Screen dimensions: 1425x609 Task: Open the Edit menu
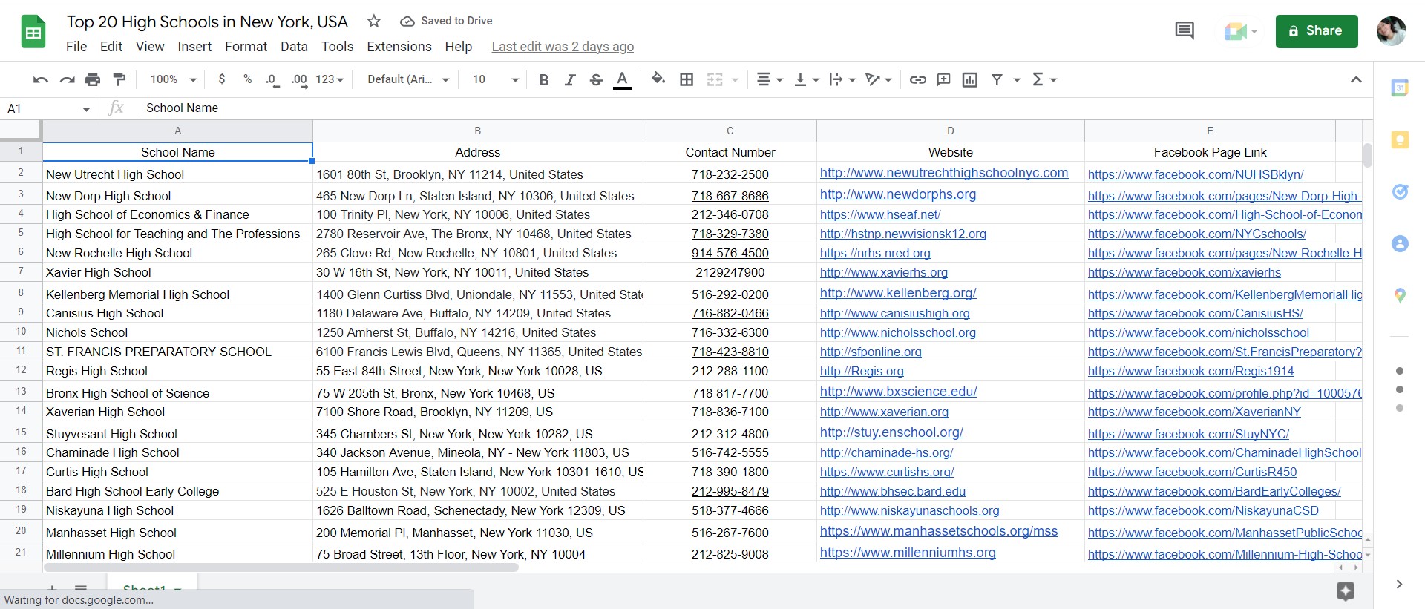(x=111, y=47)
